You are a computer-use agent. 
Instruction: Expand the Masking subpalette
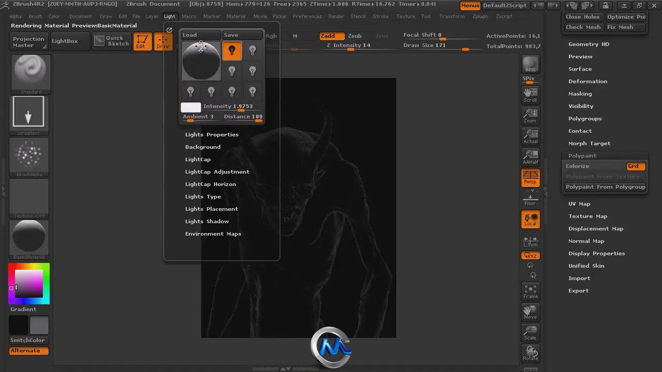point(580,94)
